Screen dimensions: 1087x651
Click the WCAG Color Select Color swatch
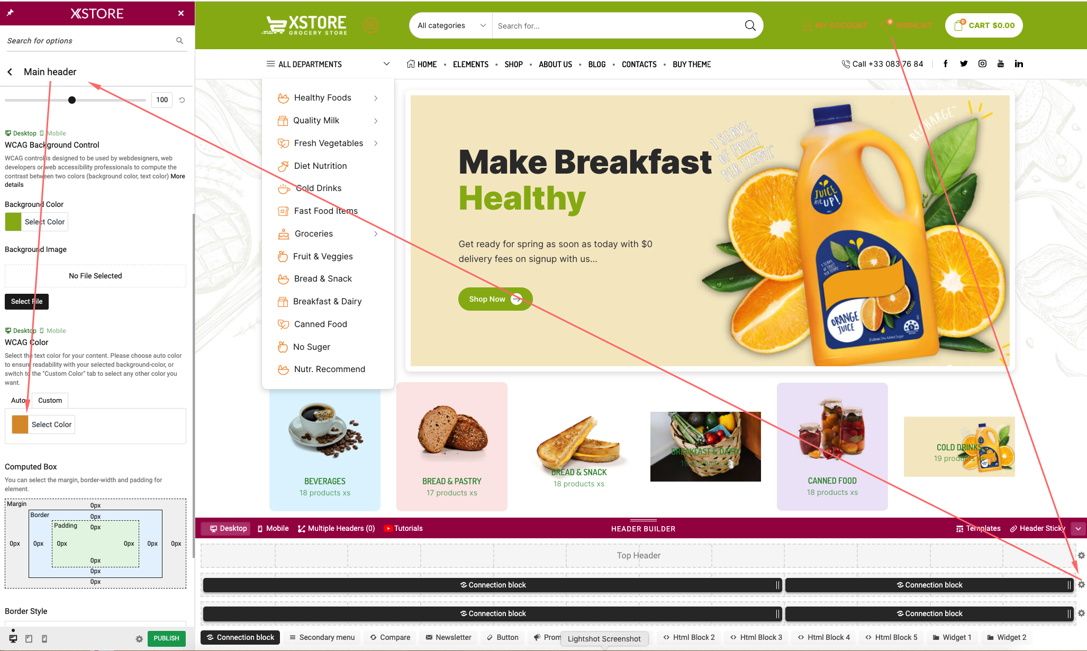tap(20, 424)
